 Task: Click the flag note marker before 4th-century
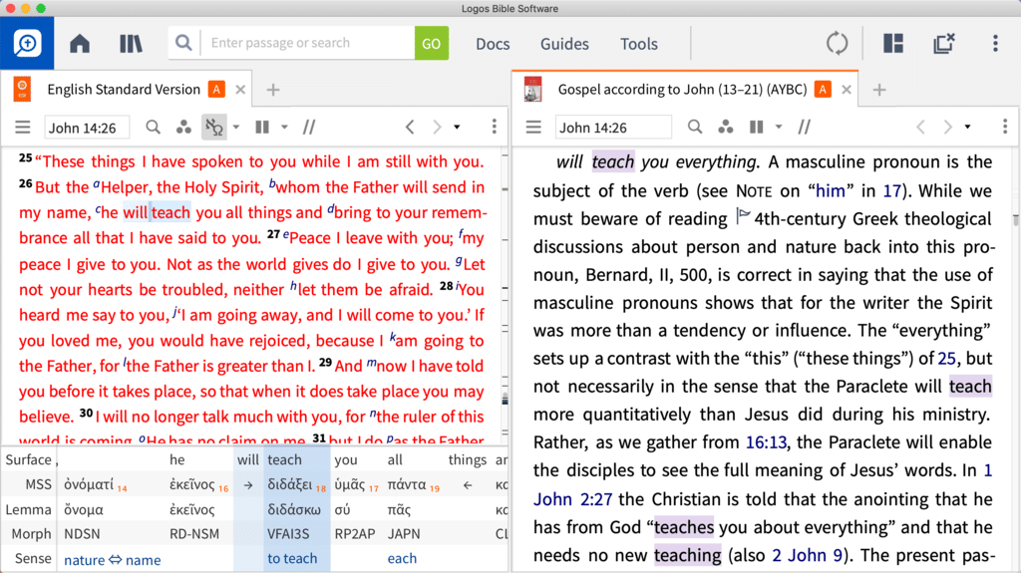(743, 215)
